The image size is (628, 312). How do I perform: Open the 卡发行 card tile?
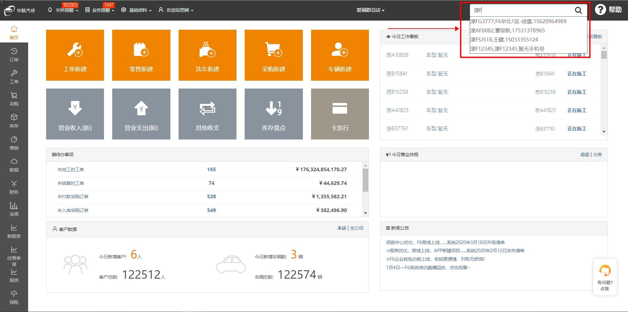340,114
